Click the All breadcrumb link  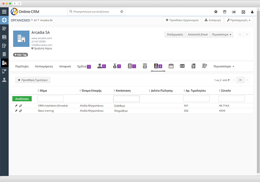tap(35, 20)
